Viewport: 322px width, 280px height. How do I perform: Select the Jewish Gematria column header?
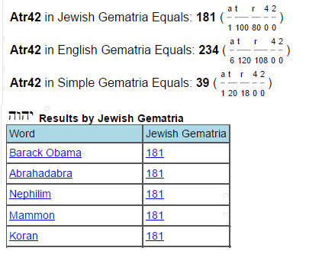coord(186,134)
